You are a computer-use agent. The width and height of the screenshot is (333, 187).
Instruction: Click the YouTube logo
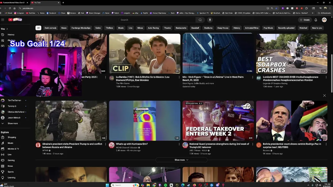15,19
